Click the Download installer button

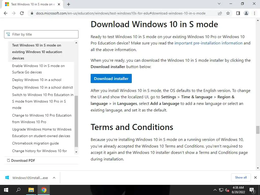(x=111, y=78)
